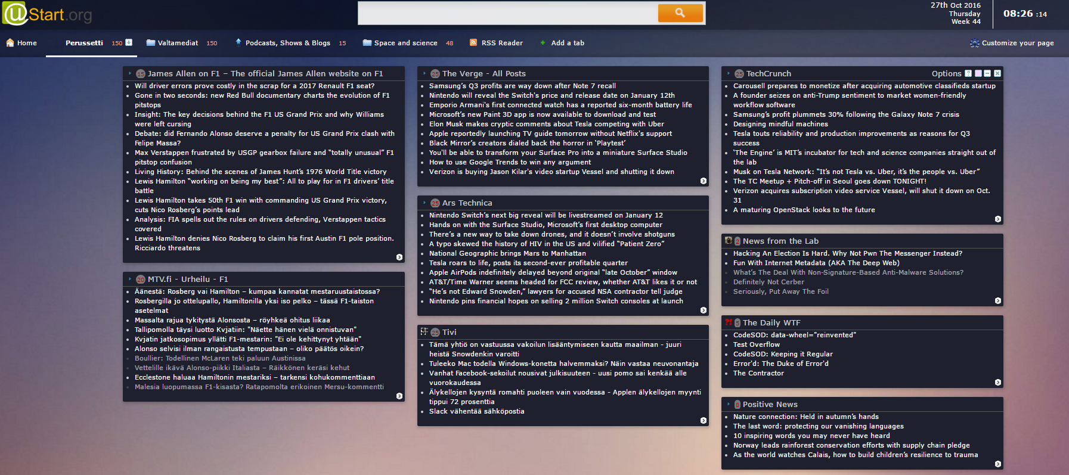Pick TechCrunch widget color swatch

(x=978, y=73)
